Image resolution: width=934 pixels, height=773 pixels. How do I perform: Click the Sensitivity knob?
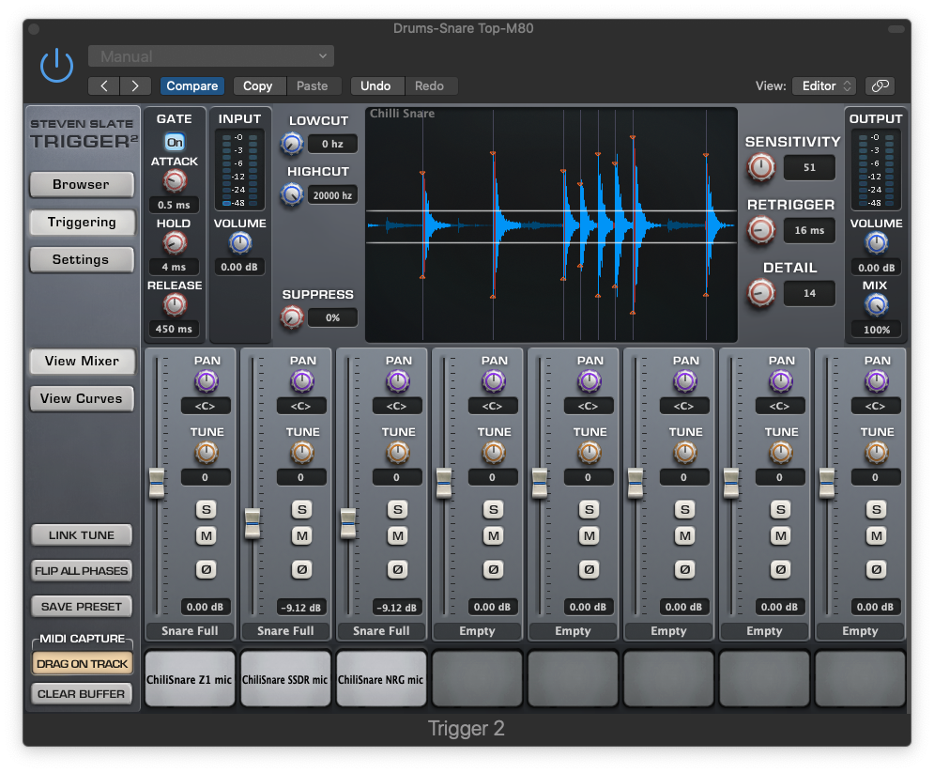click(x=761, y=167)
